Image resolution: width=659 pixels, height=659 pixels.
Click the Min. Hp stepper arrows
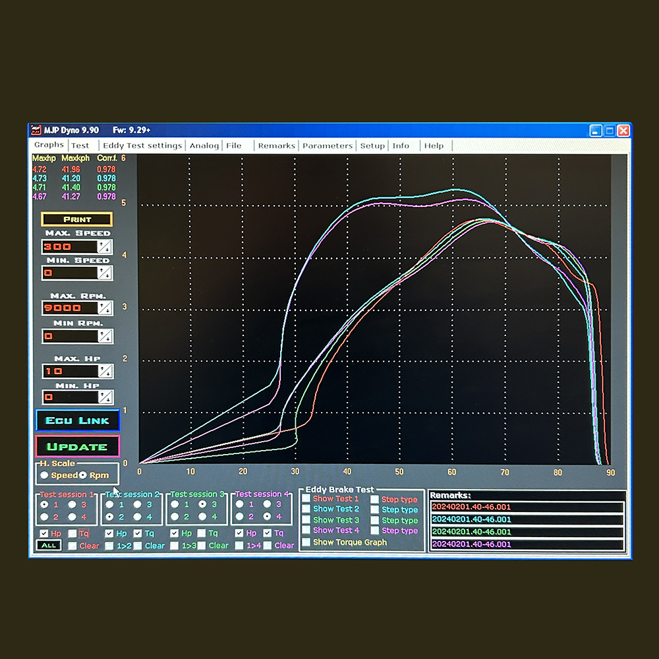105,397
